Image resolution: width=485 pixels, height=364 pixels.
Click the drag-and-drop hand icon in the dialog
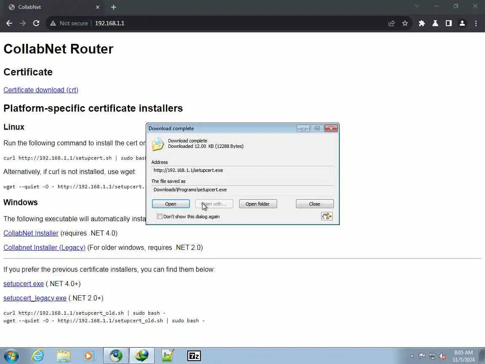point(327,216)
